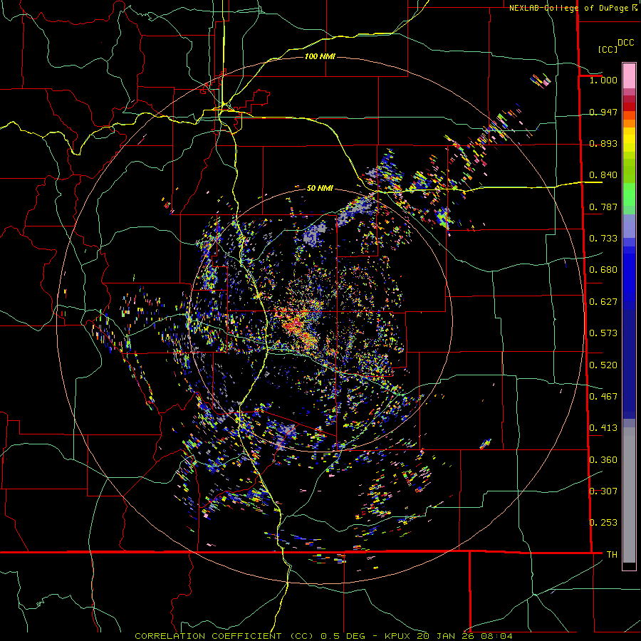The height and width of the screenshot is (641, 641).
Task: Click the 0.307 scale value
Action: 603,491
